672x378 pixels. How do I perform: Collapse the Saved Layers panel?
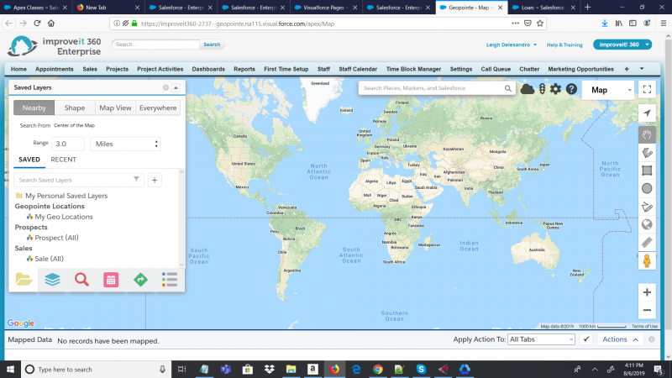[x=176, y=87]
